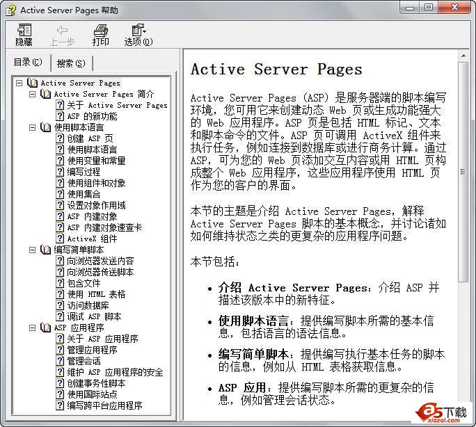476x427 pixels.
Task: Collapse the 使用脚本语言 tree section
Action: (33, 127)
